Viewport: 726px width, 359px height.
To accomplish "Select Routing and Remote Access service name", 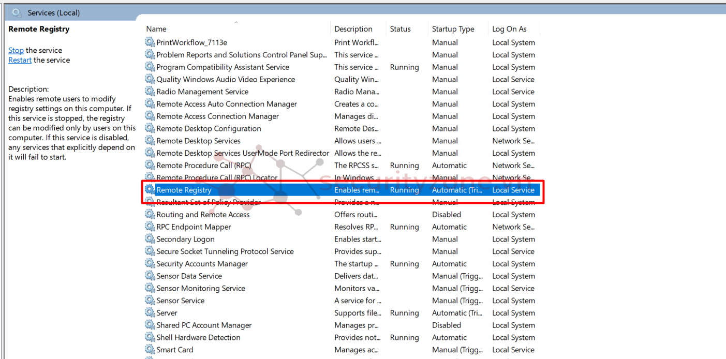I will tap(203, 215).
